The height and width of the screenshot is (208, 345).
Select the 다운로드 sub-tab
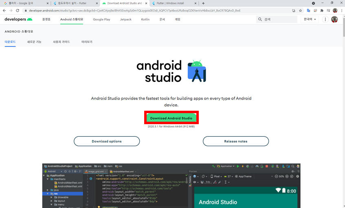10,42
